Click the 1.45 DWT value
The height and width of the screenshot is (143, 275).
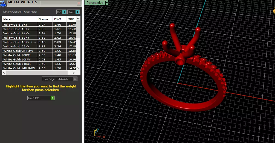tap(57, 60)
